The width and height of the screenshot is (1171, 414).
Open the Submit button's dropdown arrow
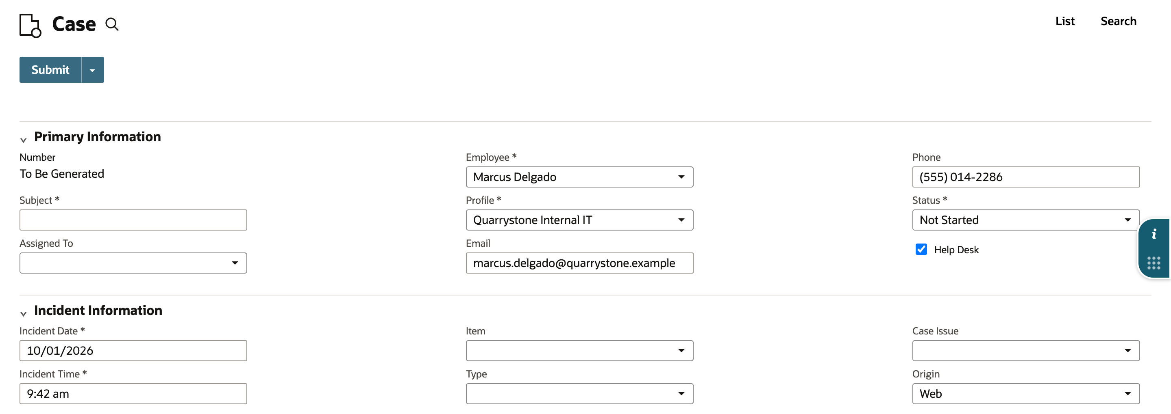click(x=93, y=70)
